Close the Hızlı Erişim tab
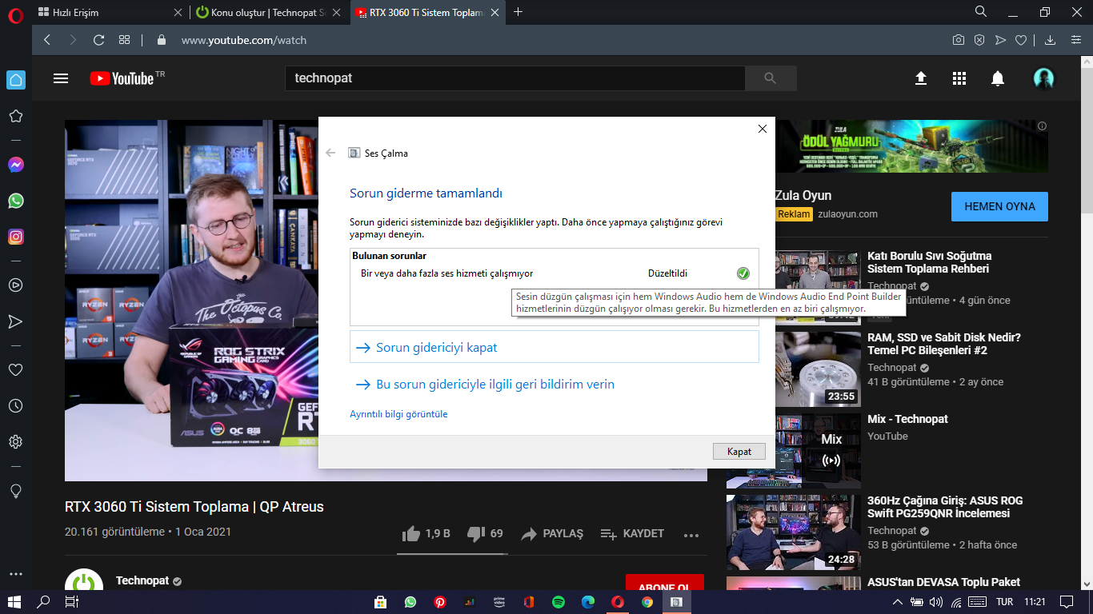 178,12
